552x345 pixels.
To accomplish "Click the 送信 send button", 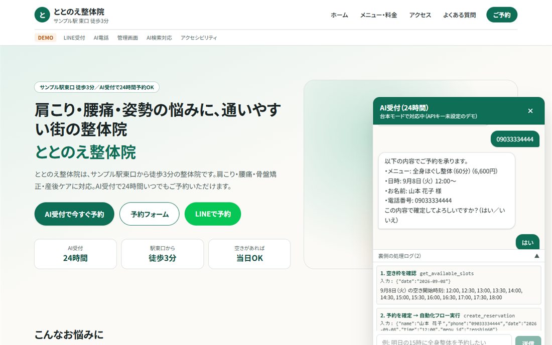I will click(x=528, y=341).
